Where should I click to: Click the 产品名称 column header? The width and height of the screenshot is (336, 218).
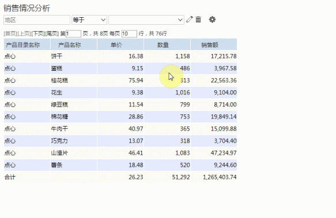[x=74, y=44]
